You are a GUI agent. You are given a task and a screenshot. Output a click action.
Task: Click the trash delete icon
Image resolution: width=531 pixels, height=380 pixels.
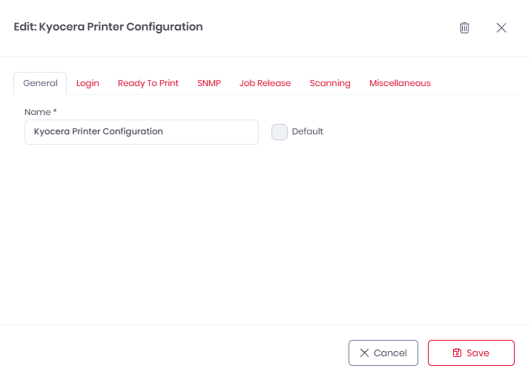pyautogui.click(x=464, y=27)
